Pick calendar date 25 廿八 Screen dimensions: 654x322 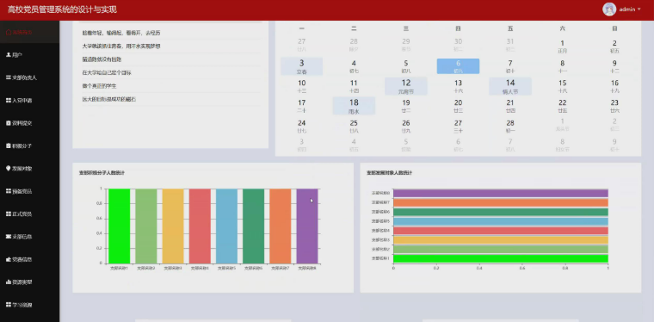[x=354, y=126]
